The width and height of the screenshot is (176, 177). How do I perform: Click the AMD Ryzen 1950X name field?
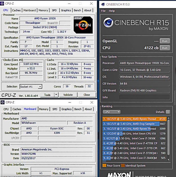(x=45, y=18)
